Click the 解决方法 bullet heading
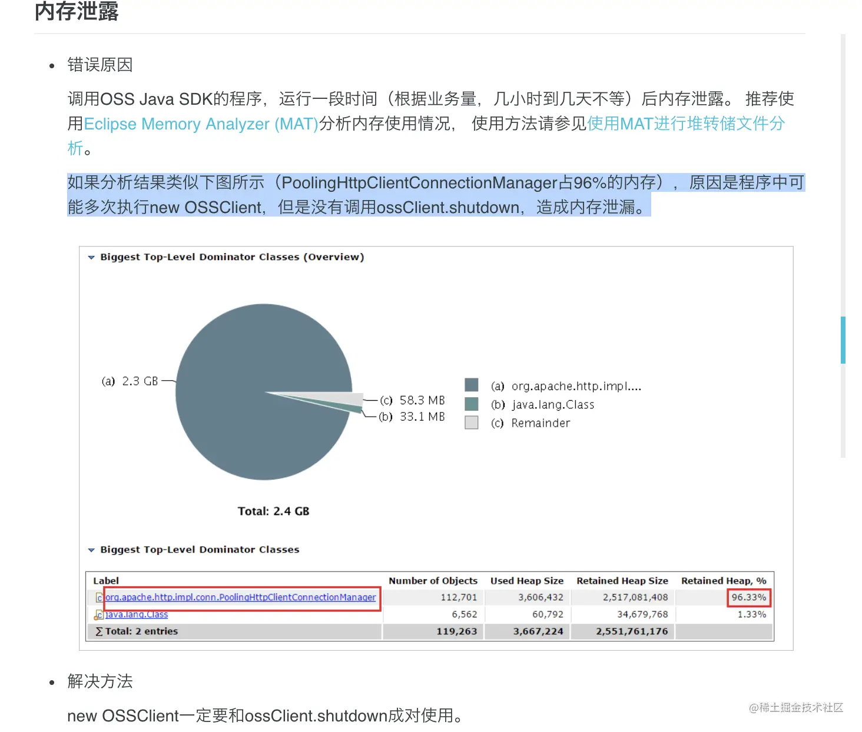This screenshot has width=862, height=732. click(100, 681)
